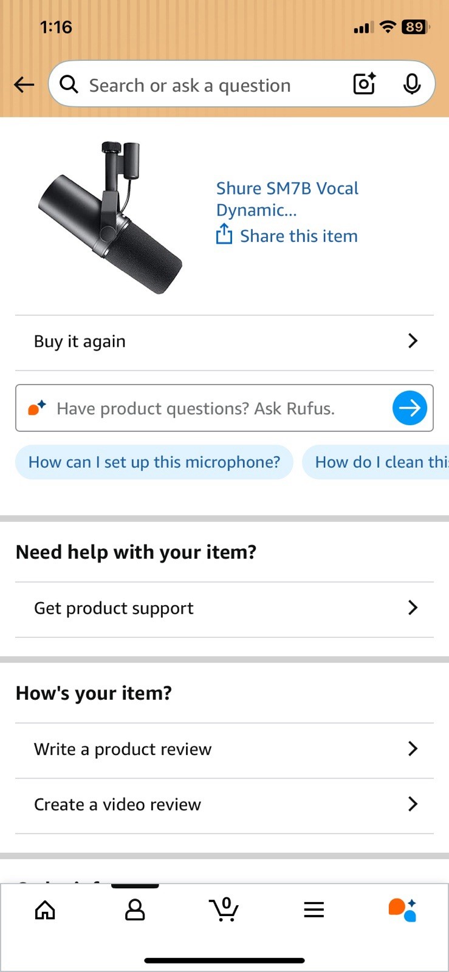Launch Rufus assistant icon in bottom bar
Image resolution: width=449 pixels, height=972 pixels.
coord(402,909)
